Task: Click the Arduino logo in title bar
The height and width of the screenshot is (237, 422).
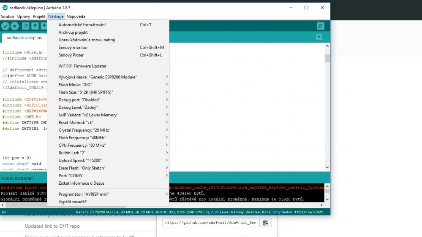Action: (x=5, y=8)
